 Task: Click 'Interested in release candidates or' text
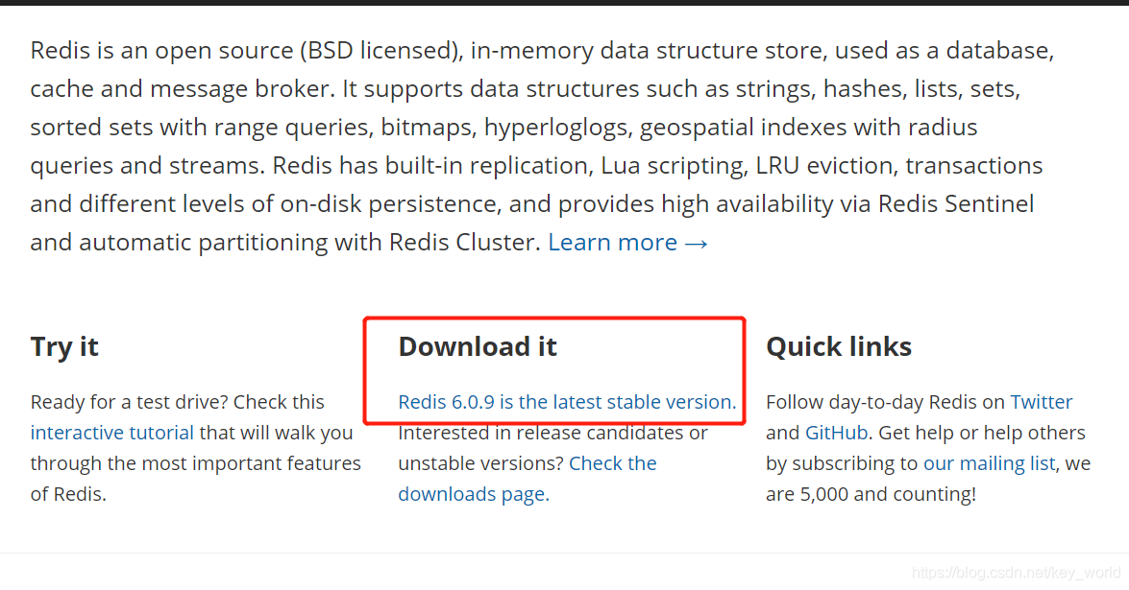[553, 433]
